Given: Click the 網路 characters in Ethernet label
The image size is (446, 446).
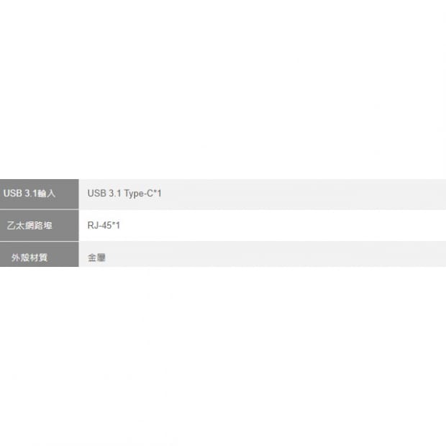Looking at the screenshot, I should [x=34, y=226].
